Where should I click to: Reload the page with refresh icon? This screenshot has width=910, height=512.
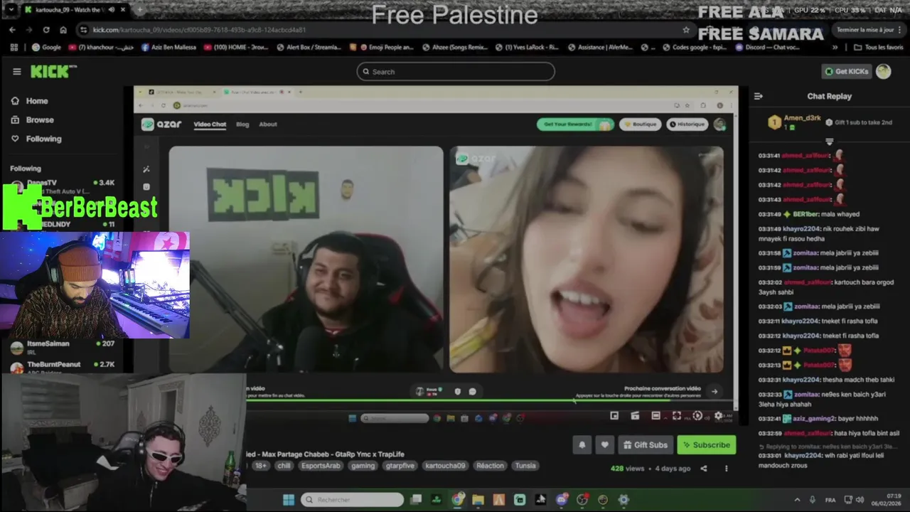[46, 30]
